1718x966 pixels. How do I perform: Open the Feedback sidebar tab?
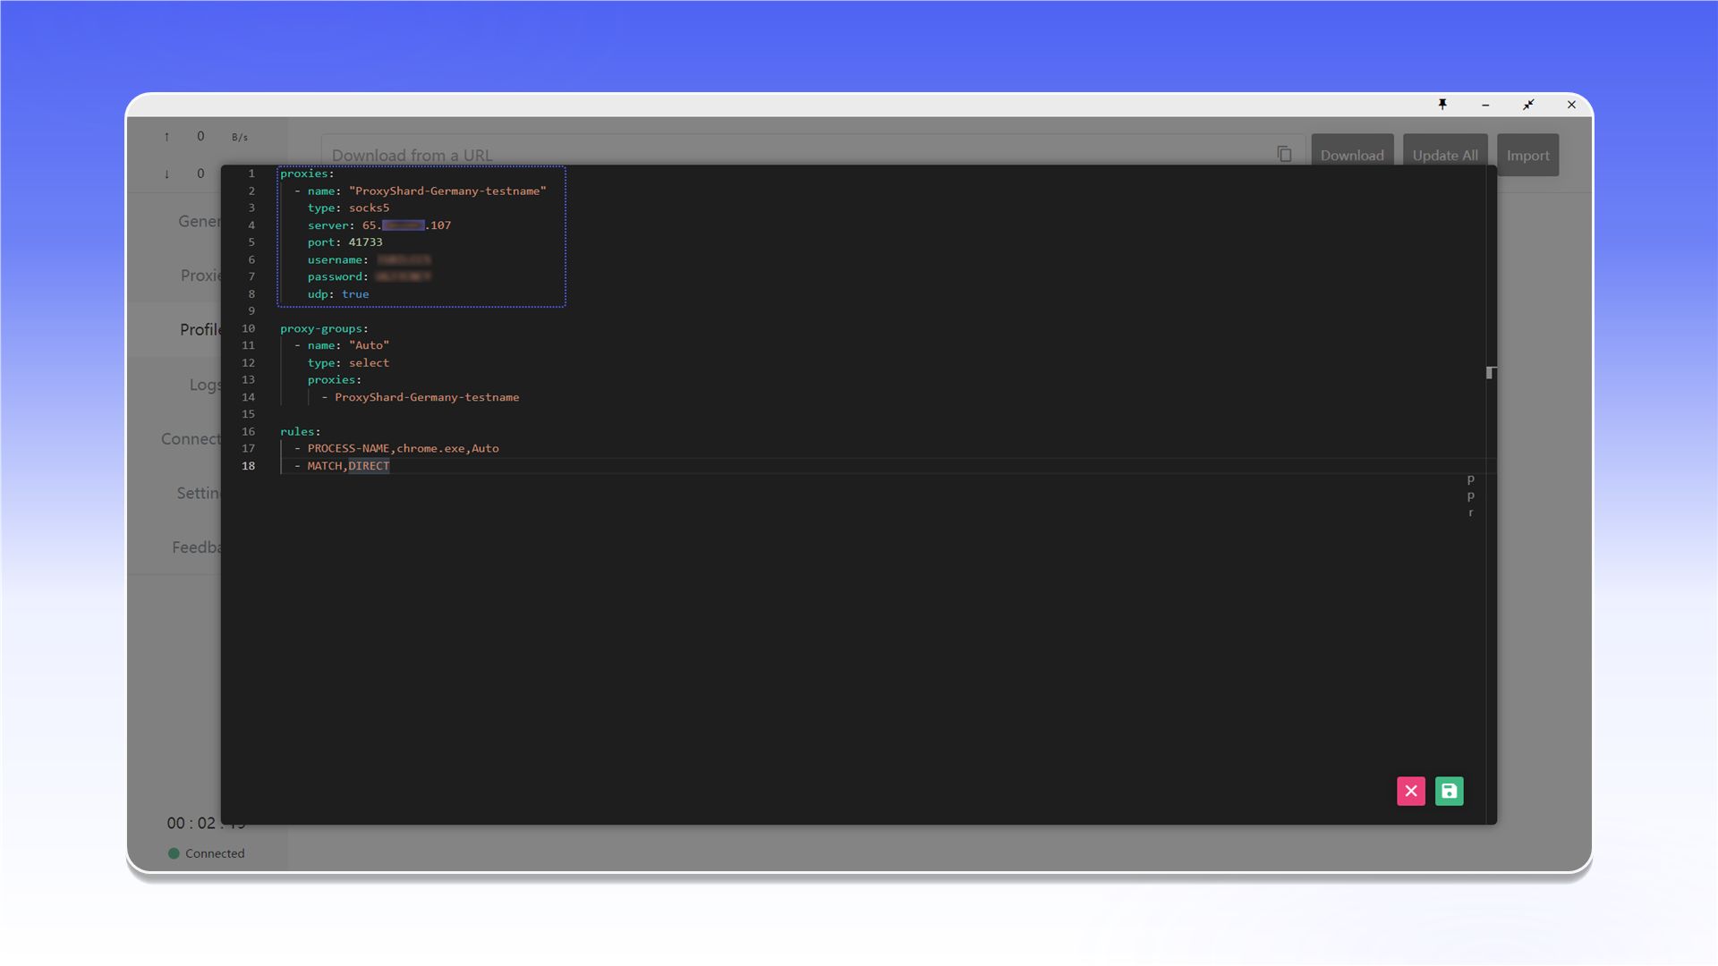pyautogui.click(x=196, y=547)
